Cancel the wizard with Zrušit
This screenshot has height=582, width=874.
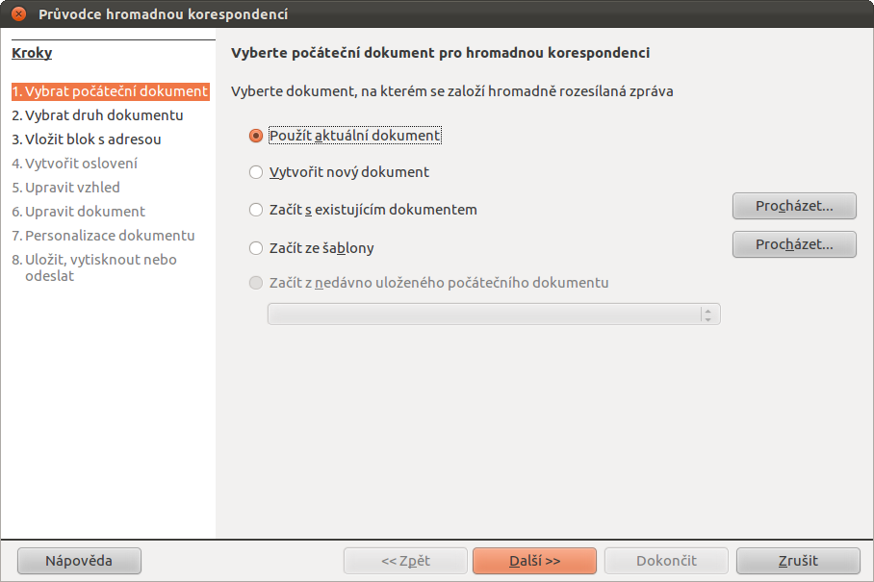point(798,561)
